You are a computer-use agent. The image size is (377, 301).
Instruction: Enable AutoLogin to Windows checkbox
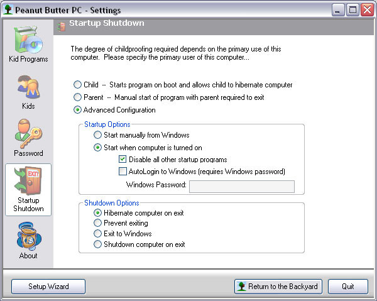(x=123, y=172)
